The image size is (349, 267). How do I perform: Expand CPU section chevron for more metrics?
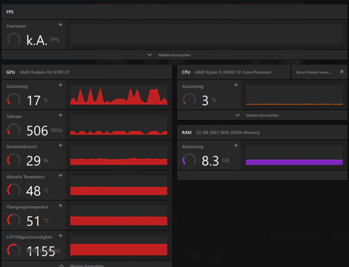(x=237, y=115)
